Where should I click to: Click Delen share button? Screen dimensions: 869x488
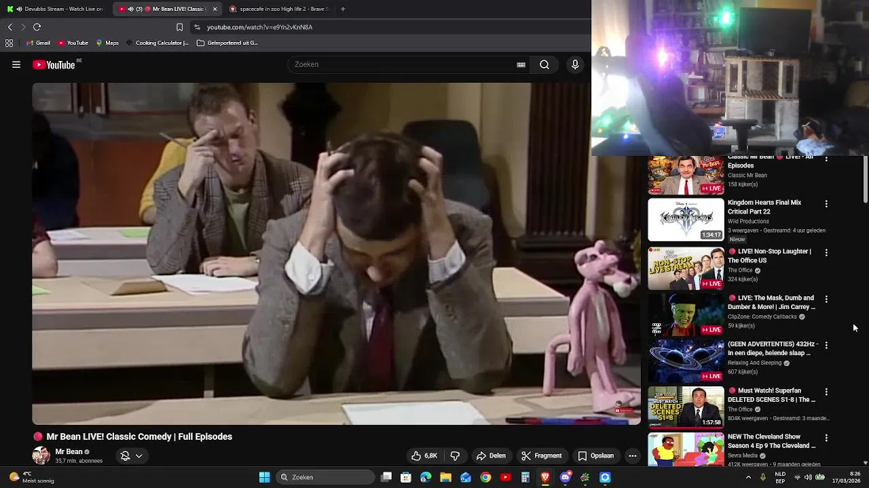click(x=491, y=455)
